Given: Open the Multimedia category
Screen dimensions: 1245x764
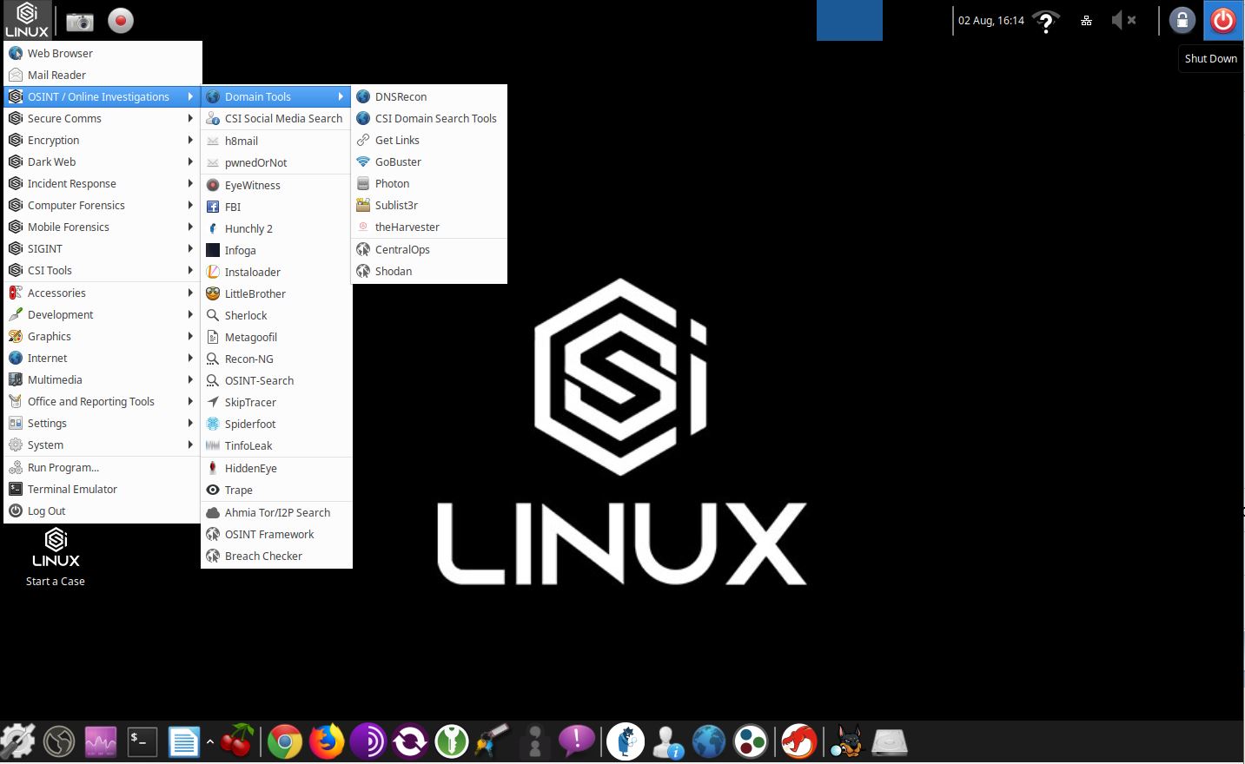Looking at the screenshot, I should 103,379.
